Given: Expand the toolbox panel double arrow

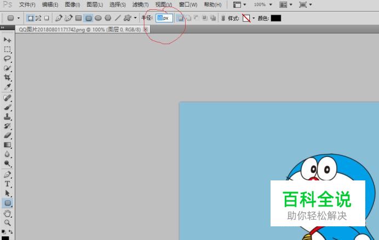Looking at the screenshot, I should point(2,28).
